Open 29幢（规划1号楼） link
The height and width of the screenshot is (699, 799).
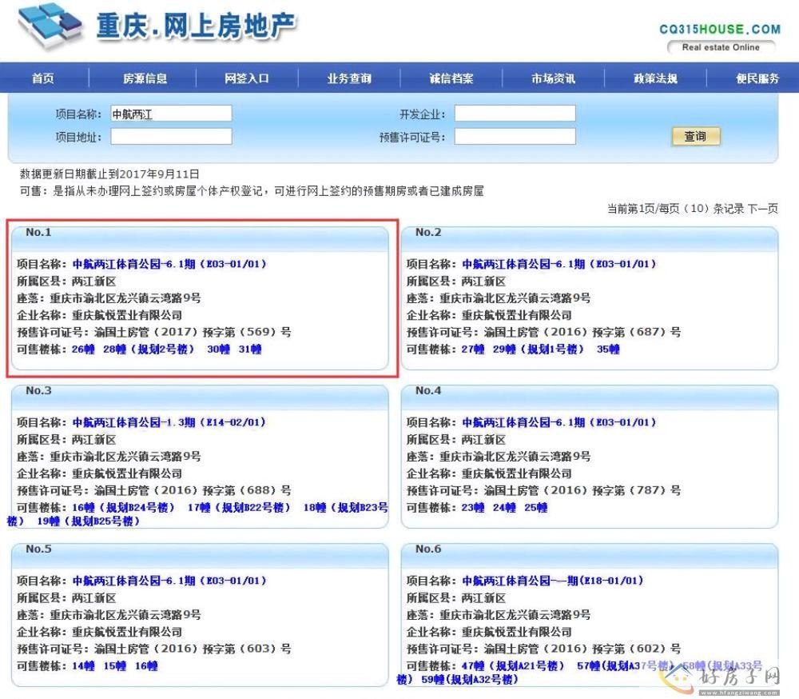pyautogui.click(x=538, y=349)
